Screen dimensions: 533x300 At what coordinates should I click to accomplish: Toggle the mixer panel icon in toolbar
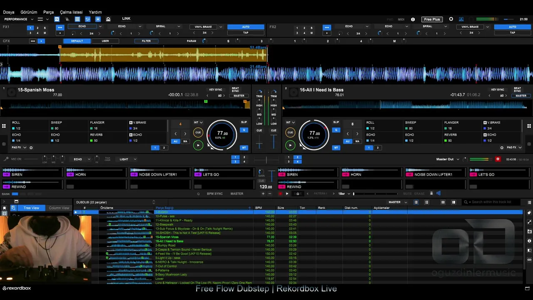[x=88, y=19]
